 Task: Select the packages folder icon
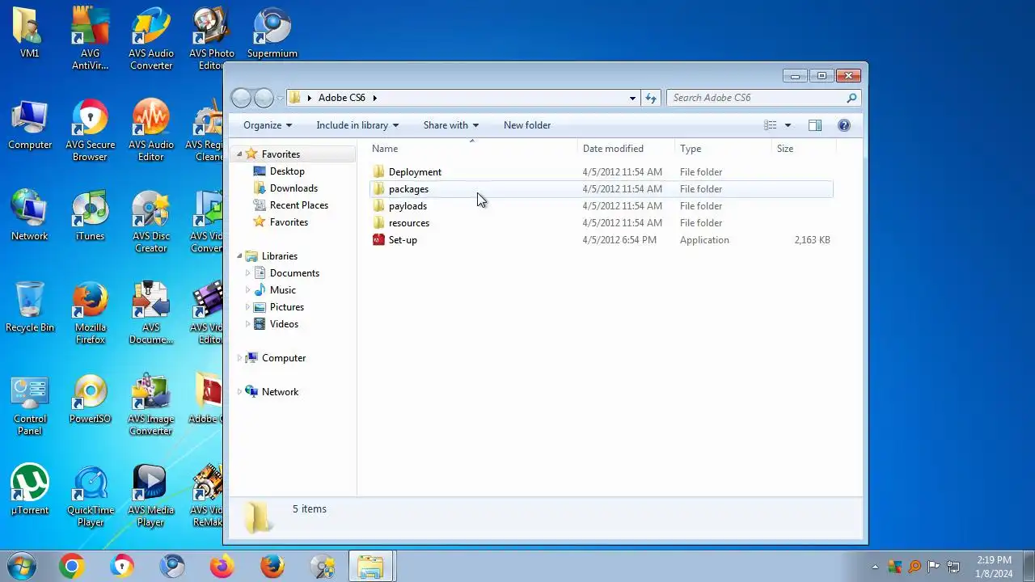(378, 188)
